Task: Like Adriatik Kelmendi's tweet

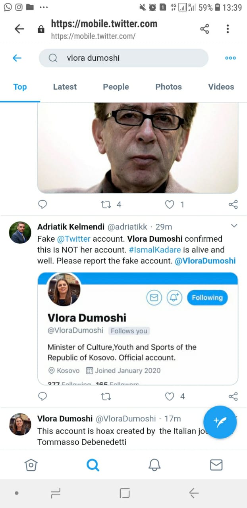Action: click(x=170, y=396)
